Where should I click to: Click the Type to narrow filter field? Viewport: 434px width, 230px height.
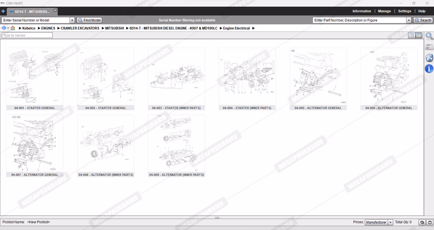coord(27,35)
